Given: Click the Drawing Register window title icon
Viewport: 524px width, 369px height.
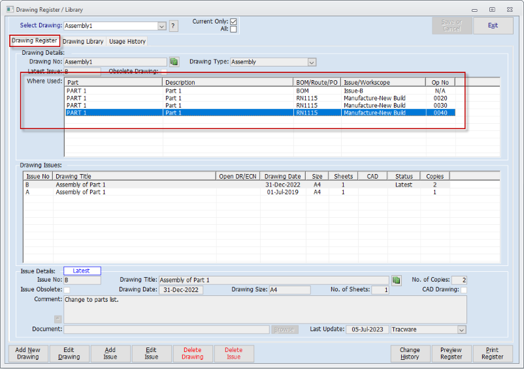Looking at the screenshot, I should tap(9, 10).
